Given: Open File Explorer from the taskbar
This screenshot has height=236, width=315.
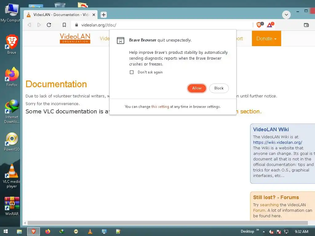Looking at the screenshot, I should (x=19, y=231).
